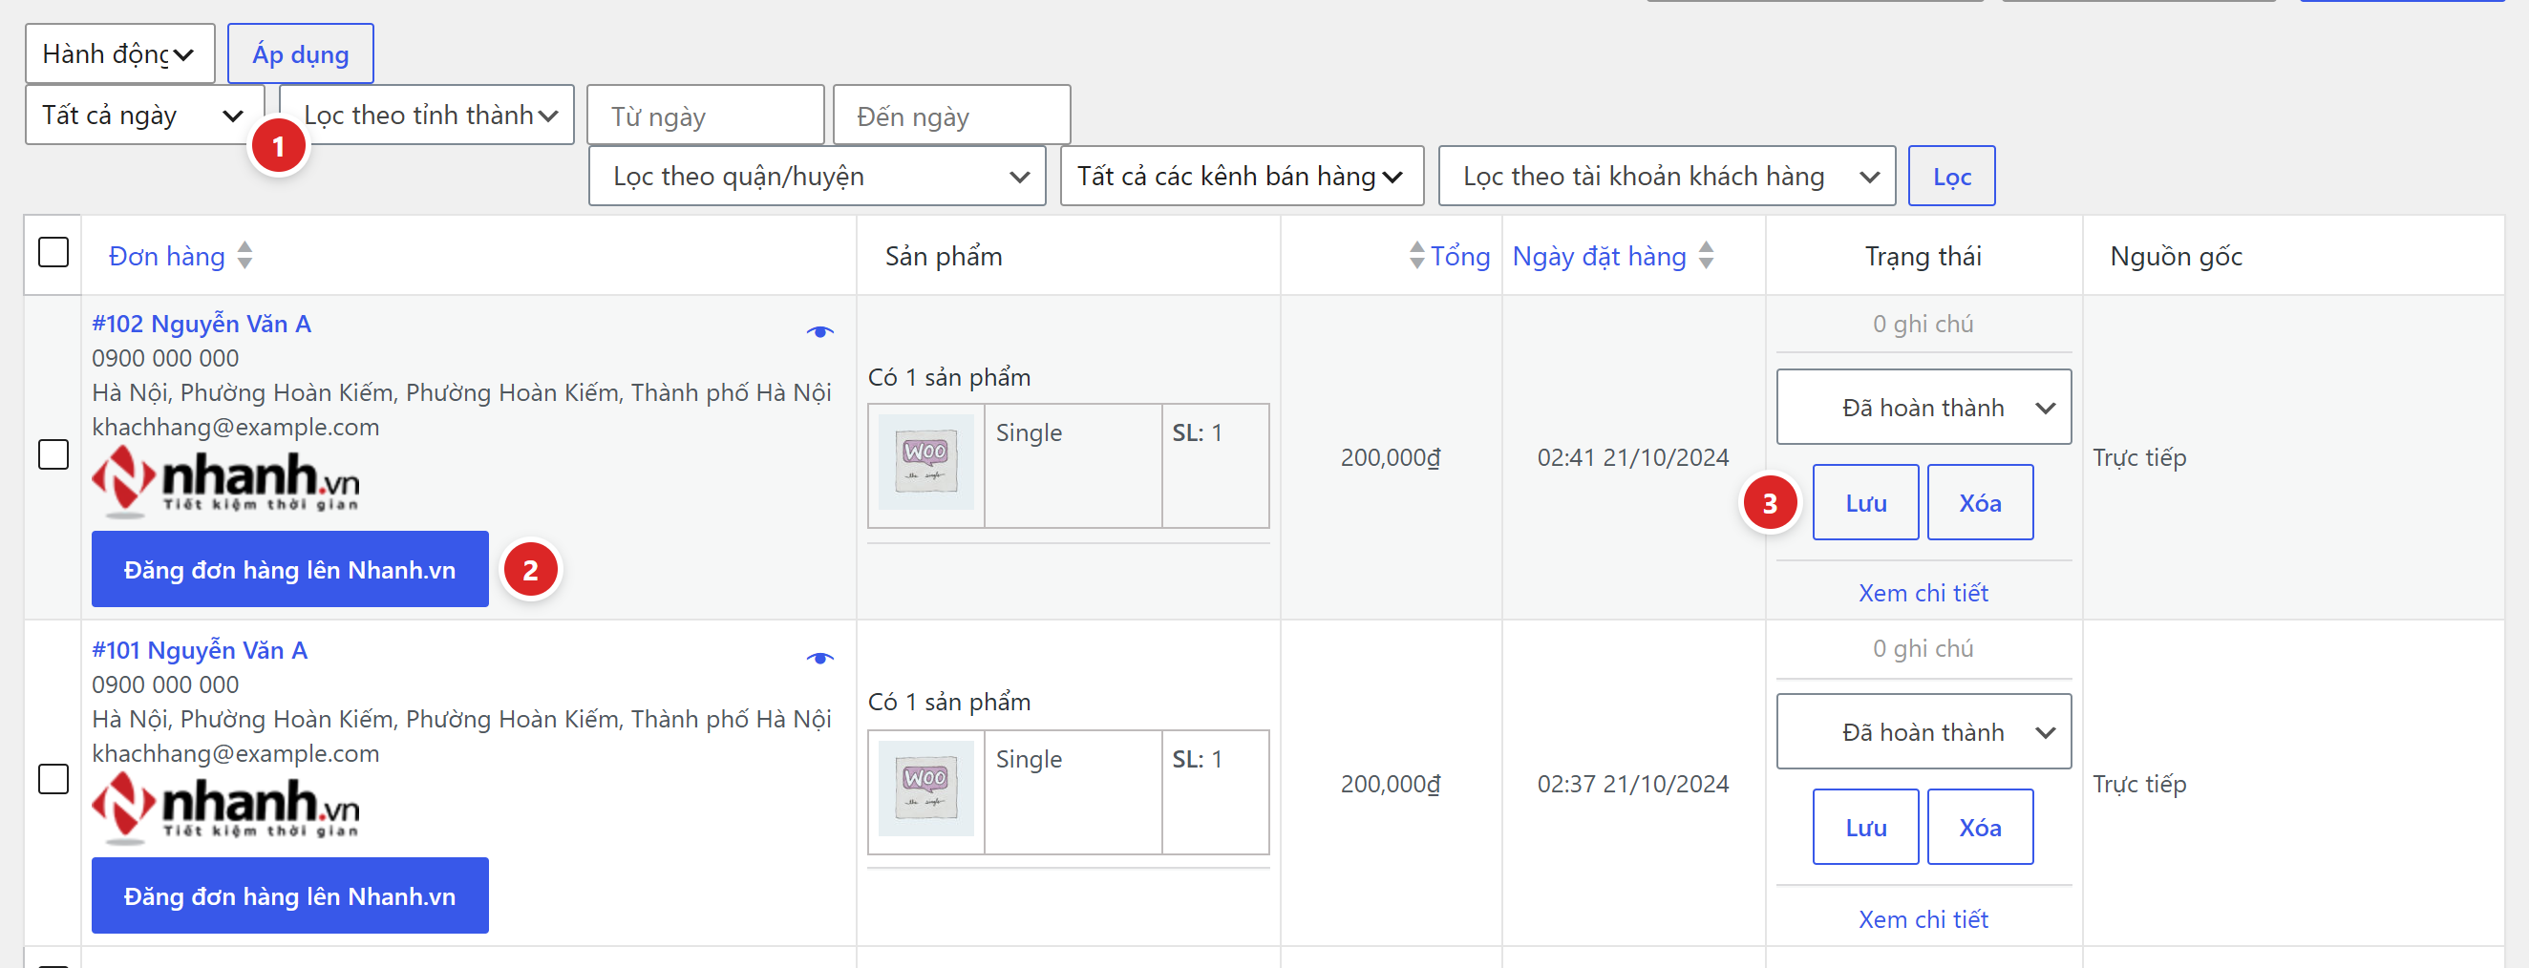Image resolution: width=2529 pixels, height=968 pixels.
Task: Sort by the Ngày đặt hàng arrows
Action: click(1707, 255)
